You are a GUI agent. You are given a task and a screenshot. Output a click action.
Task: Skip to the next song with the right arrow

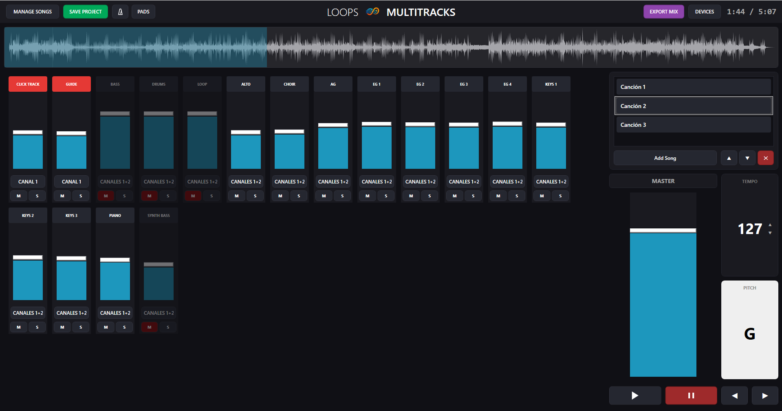[765, 396]
